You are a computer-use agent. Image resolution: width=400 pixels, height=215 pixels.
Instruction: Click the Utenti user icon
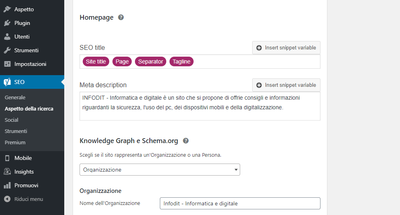coord(7,37)
